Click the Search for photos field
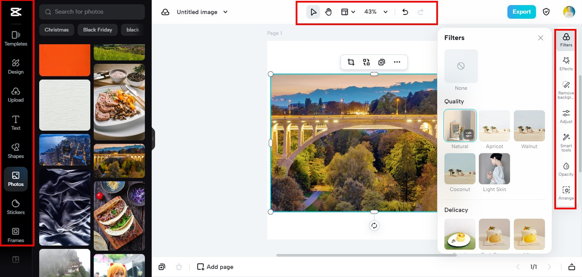Screen dimensions: 582x277 tap(92, 12)
